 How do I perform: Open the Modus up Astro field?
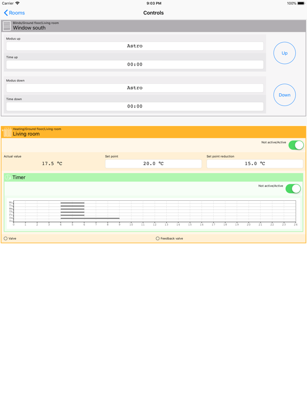point(135,46)
